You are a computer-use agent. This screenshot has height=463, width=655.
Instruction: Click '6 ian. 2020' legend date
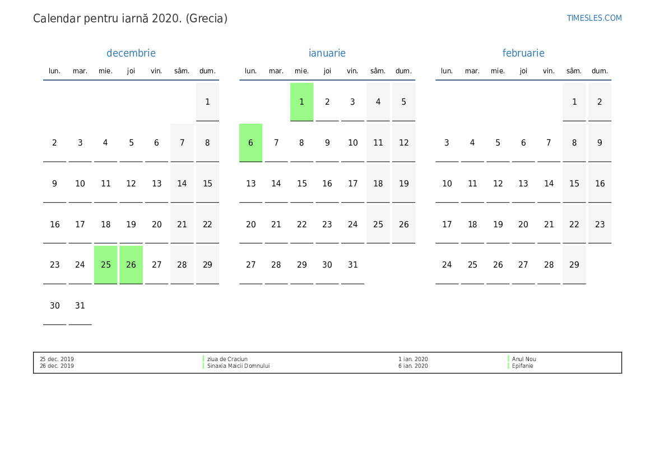[x=413, y=366]
